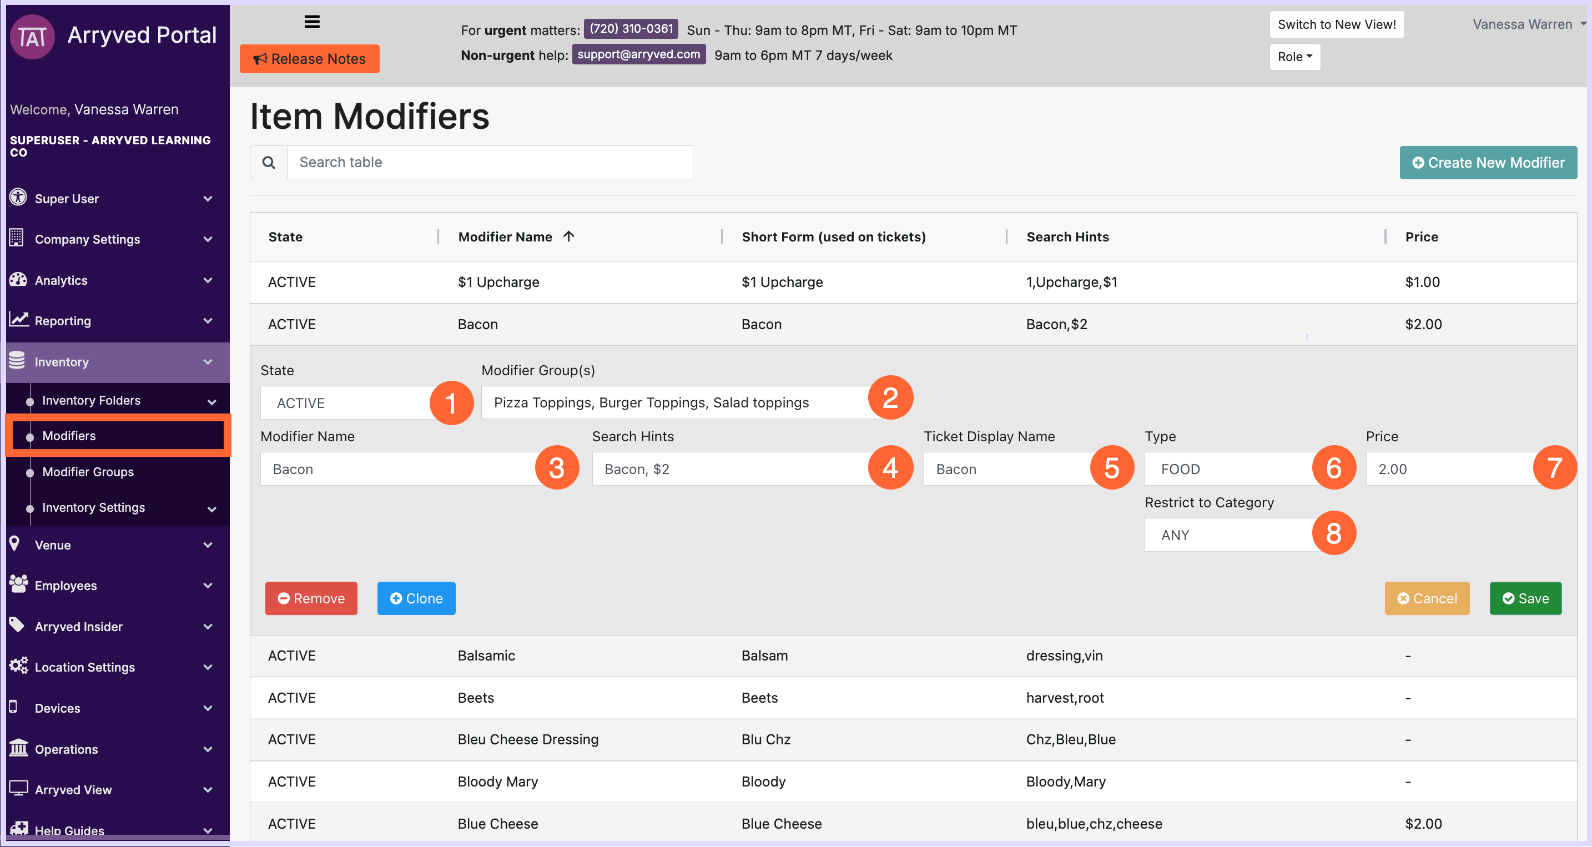The image size is (1592, 847).
Task: Sort by Modifier Name arrow icon
Action: (x=569, y=236)
